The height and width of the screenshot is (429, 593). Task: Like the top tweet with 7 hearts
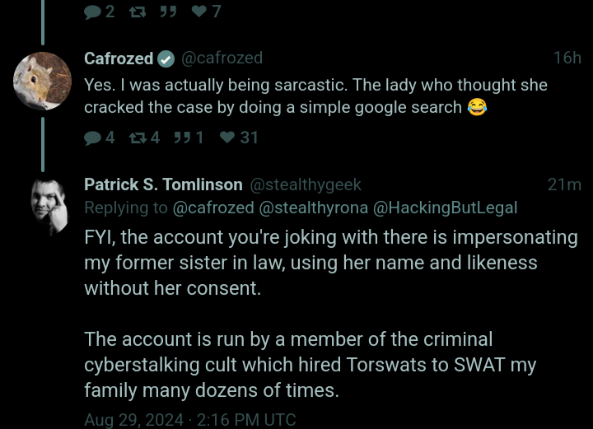(x=199, y=12)
